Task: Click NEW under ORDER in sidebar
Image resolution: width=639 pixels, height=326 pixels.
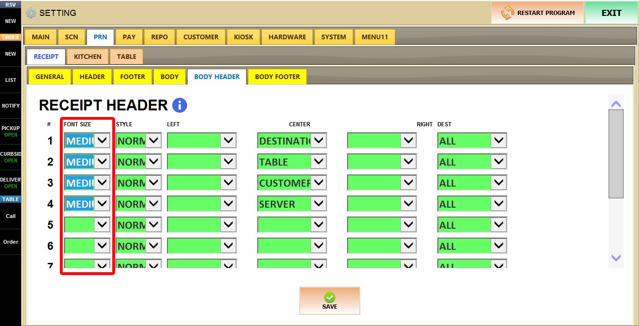Action: pyautogui.click(x=10, y=54)
